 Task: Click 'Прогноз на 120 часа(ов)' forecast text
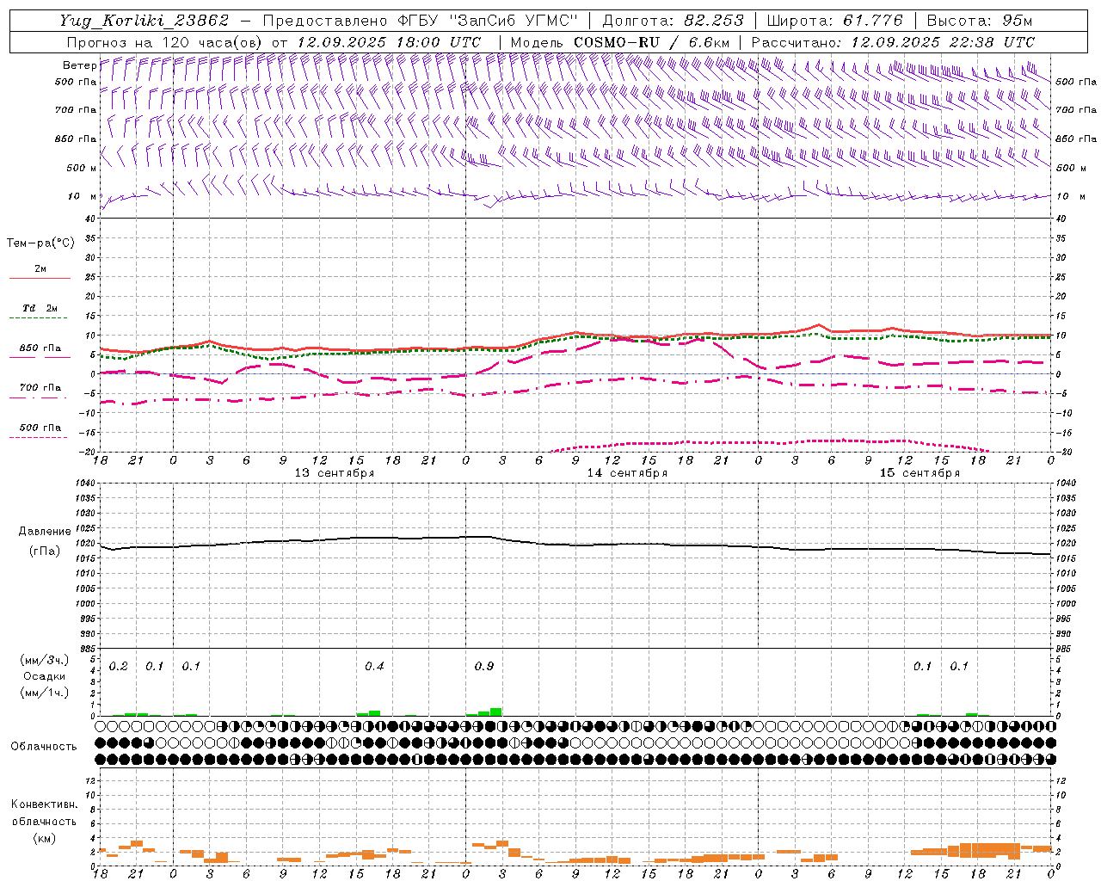point(165,42)
